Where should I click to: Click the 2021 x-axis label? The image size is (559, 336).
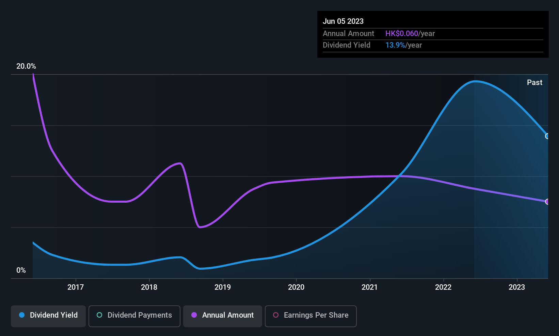pyautogui.click(x=370, y=287)
